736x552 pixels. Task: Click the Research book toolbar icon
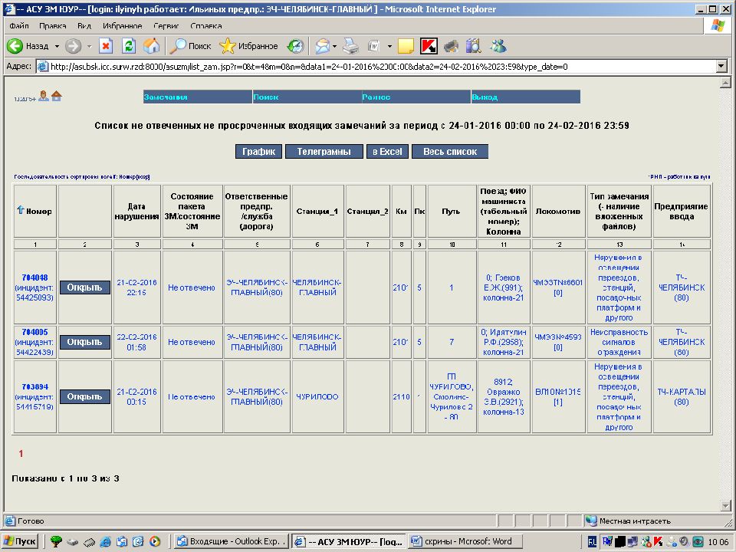click(x=474, y=46)
